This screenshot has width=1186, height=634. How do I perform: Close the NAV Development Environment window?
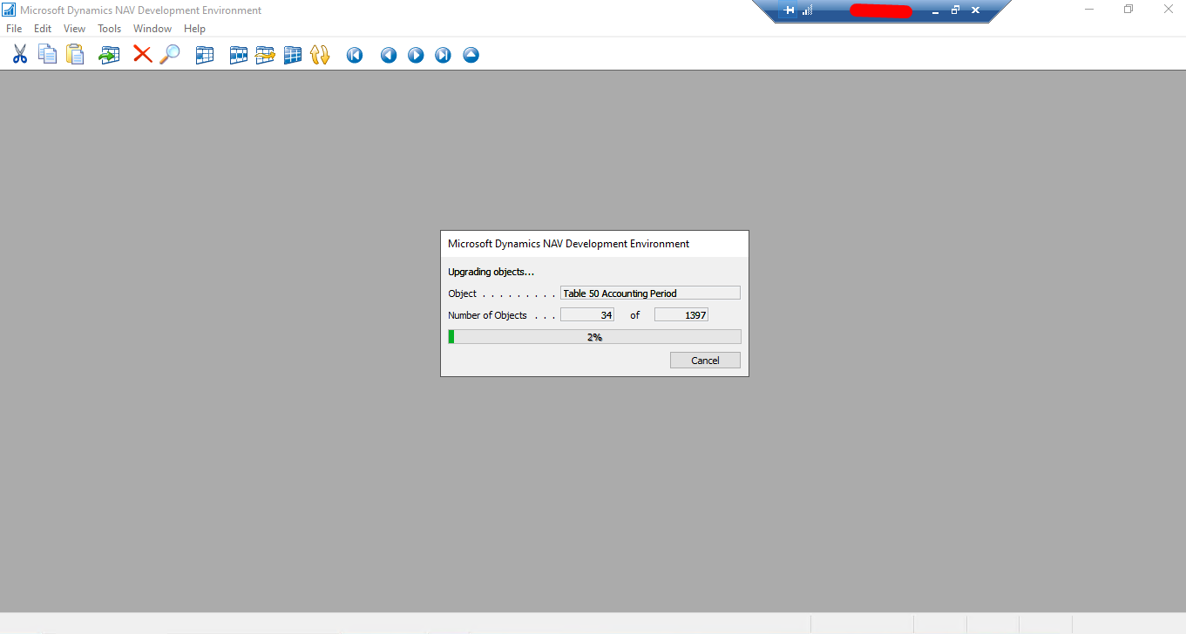pos(1168,10)
